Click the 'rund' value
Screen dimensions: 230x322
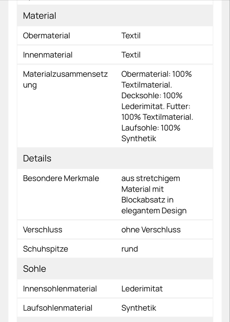pos(130,249)
